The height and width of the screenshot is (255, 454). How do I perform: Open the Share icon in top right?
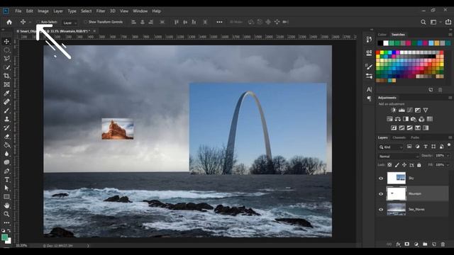tap(448, 22)
